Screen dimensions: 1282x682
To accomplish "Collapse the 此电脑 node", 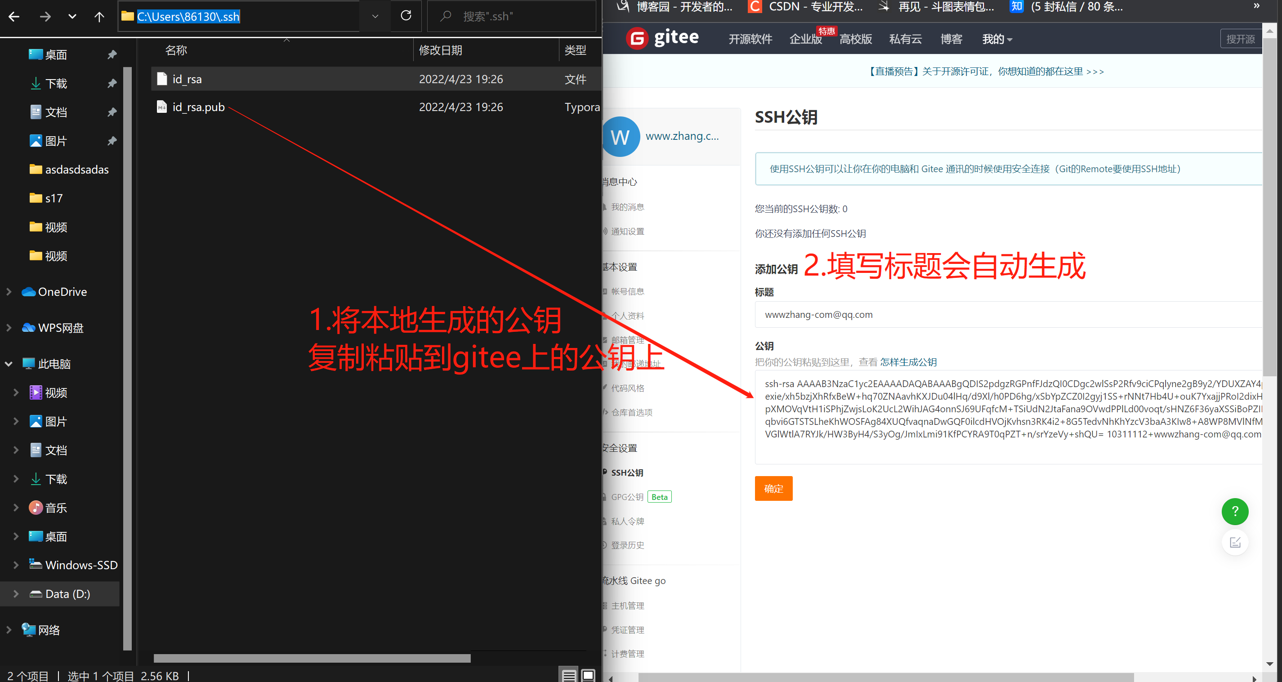I will tap(9, 364).
